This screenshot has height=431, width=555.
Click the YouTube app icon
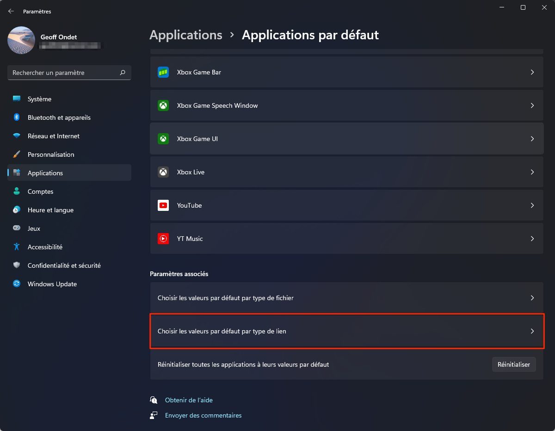tap(163, 205)
